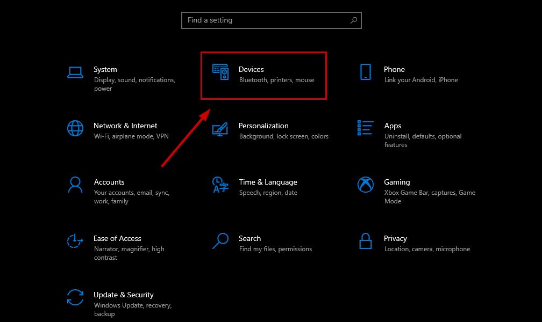
Task: Click the search magnifier in the search box
Action: click(354, 20)
